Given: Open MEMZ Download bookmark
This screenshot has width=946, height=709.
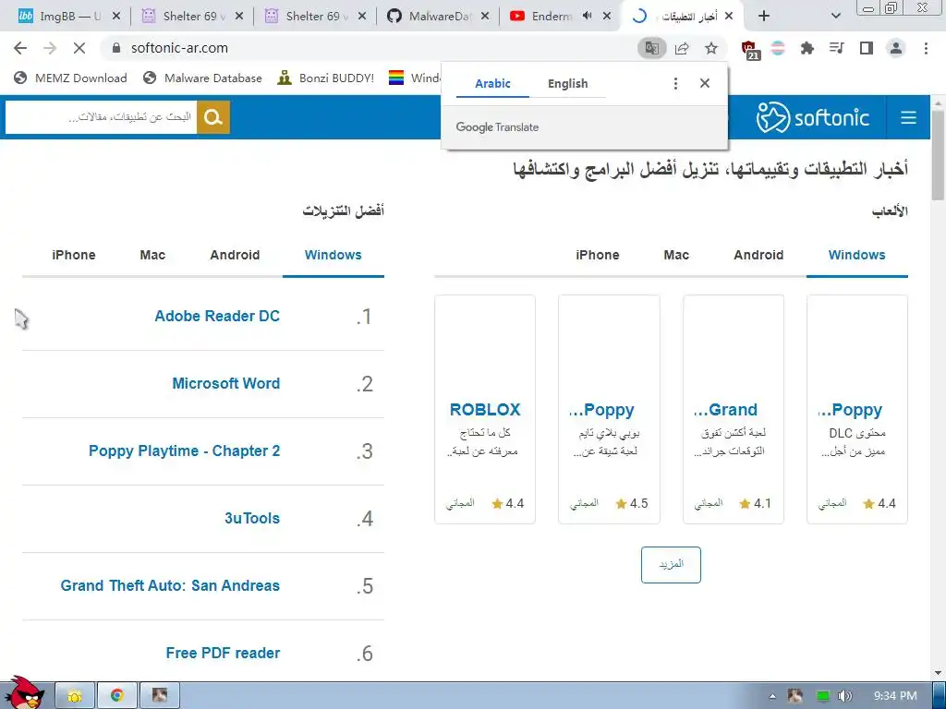Looking at the screenshot, I should click(70, 78).
